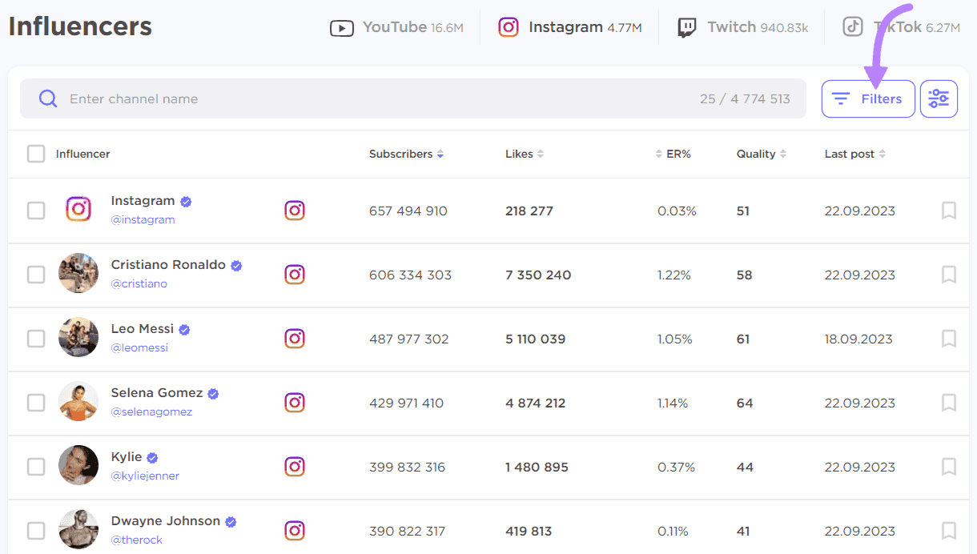Click the 1.14% engagement rate value
The width and height of the screenshot is (977, 554).
pos(673,403)
